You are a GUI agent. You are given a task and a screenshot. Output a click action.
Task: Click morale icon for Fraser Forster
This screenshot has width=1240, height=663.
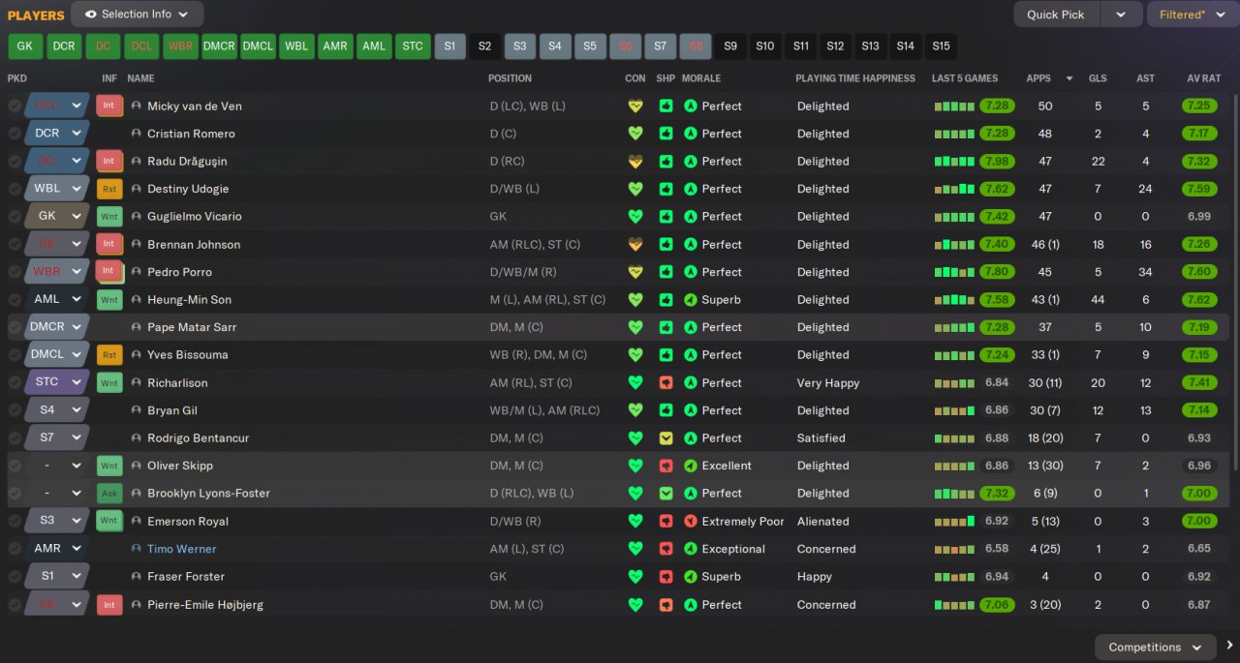click(691, 576)
